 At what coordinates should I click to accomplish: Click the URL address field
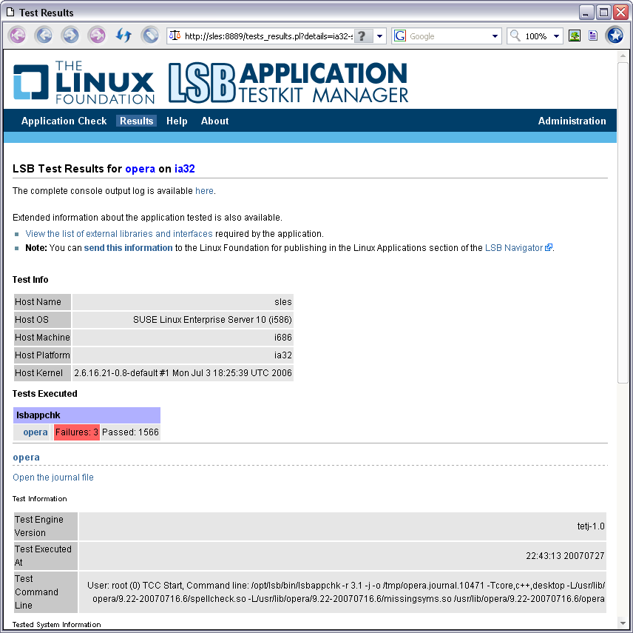click(x=268, y=36)
